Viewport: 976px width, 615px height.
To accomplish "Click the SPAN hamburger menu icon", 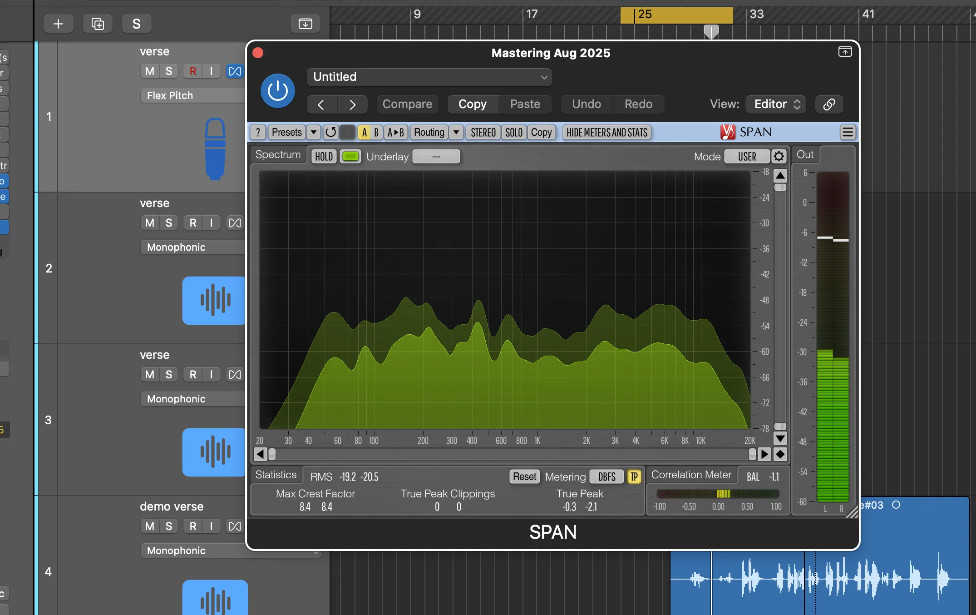I will pos(848,132).
